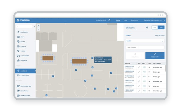Open beacon F4B85E436799 link

coord(129,81)
